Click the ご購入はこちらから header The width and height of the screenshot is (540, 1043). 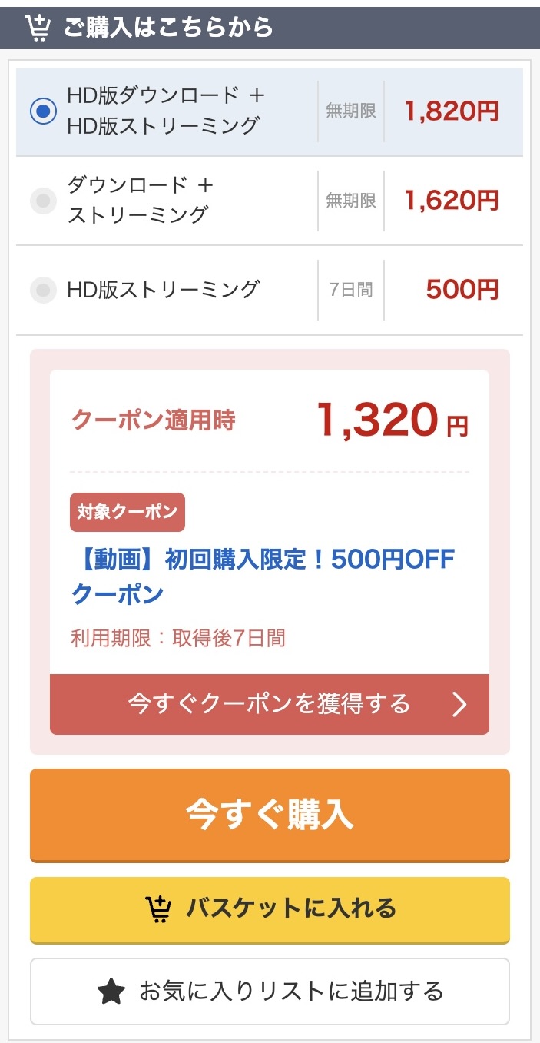point(168,28)
